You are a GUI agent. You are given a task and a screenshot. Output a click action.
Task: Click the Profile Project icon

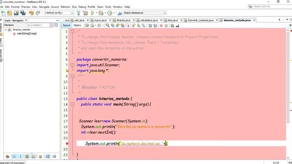[x=110, y=13]
